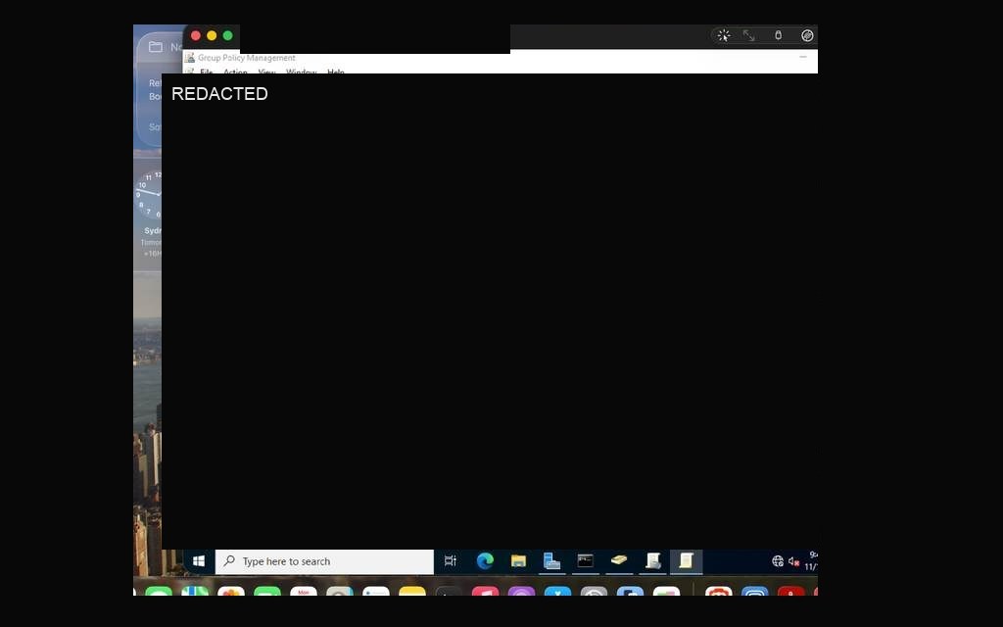The width and height of the screenshot is (1003, 627).
Task: Switch to Server Manager on the taskbar
Action: pyautogui.click(x=551, y=561)
